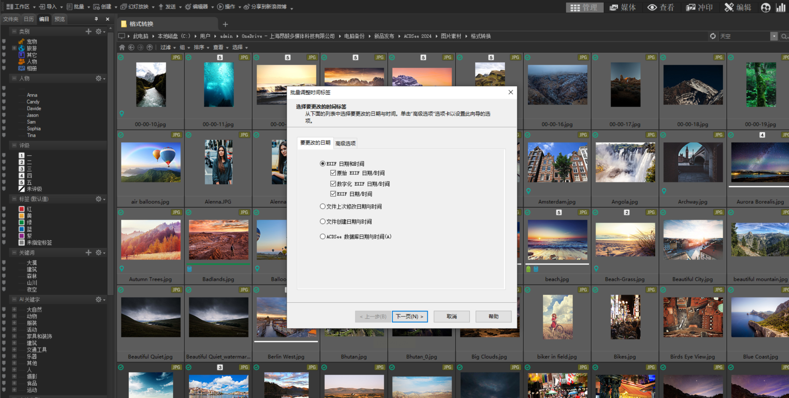Pin the catalog side panel
The image size is (789, 398).
(x=96, y=19)
